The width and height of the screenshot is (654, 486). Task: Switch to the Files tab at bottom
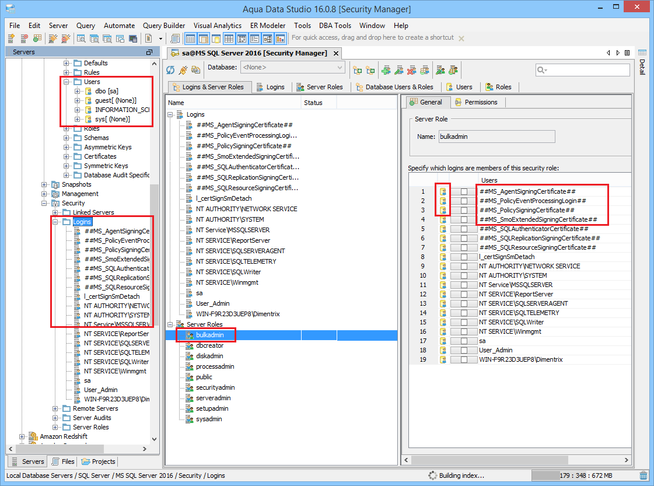(x=64, y=461)
